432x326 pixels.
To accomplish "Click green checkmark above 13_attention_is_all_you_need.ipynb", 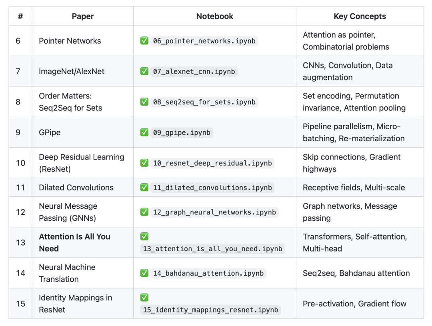I will pos(144,236).
